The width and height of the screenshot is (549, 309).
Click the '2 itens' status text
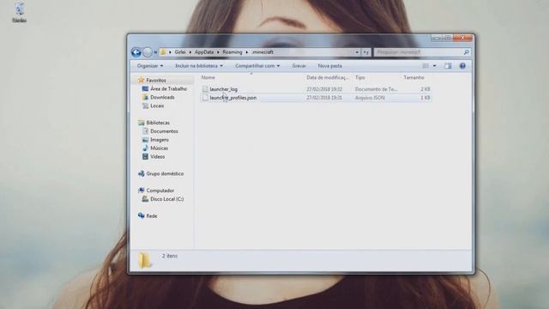170,256
